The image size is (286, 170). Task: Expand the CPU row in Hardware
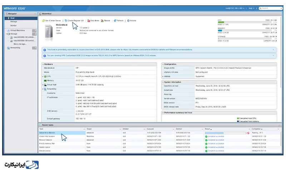[x=43, y=77]
